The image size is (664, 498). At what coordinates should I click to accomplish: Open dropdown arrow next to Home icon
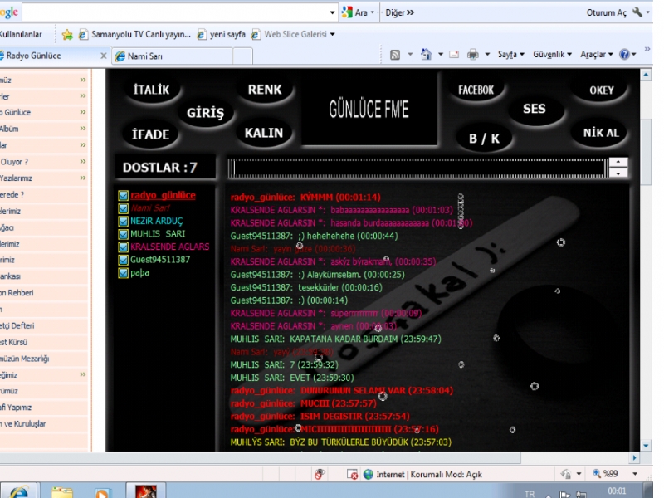[441, 54]
